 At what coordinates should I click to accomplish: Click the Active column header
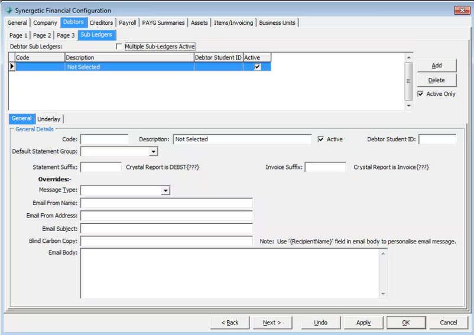[x=257, y=57]
